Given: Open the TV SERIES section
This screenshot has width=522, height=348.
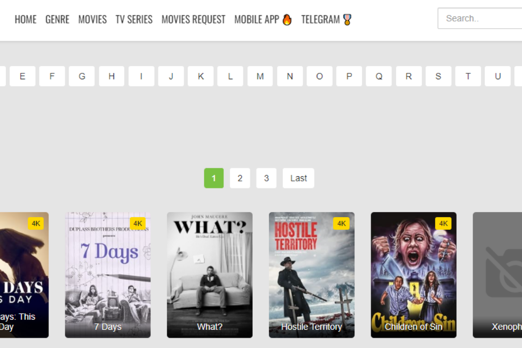Looking at the screenshot, I should coord(134,20).
